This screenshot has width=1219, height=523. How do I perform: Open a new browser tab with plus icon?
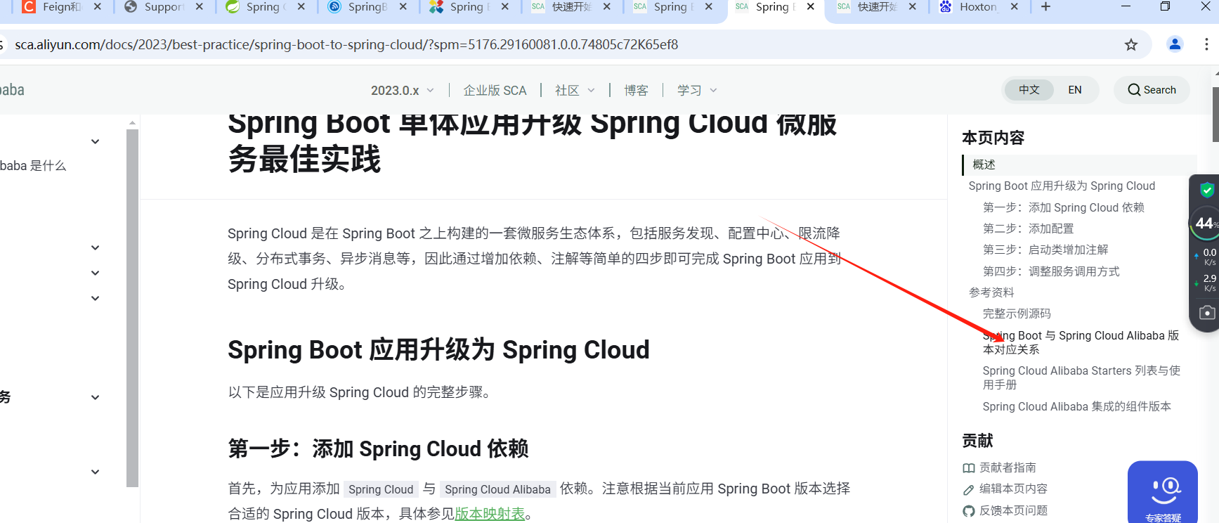(x=1045, y=6)
